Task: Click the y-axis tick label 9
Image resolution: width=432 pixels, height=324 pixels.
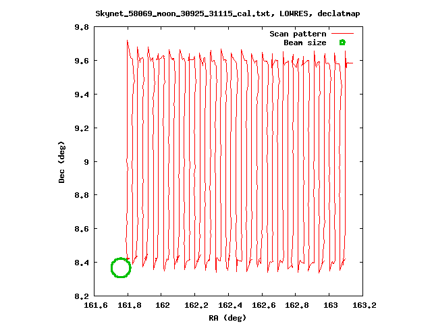Action: click(87, 162)
